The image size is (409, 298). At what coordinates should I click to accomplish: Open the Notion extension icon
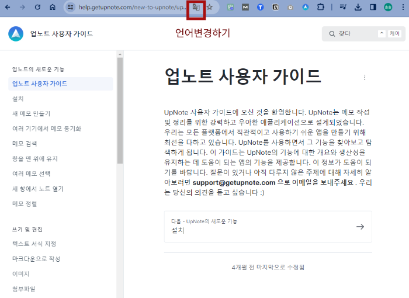click(275, 8)
